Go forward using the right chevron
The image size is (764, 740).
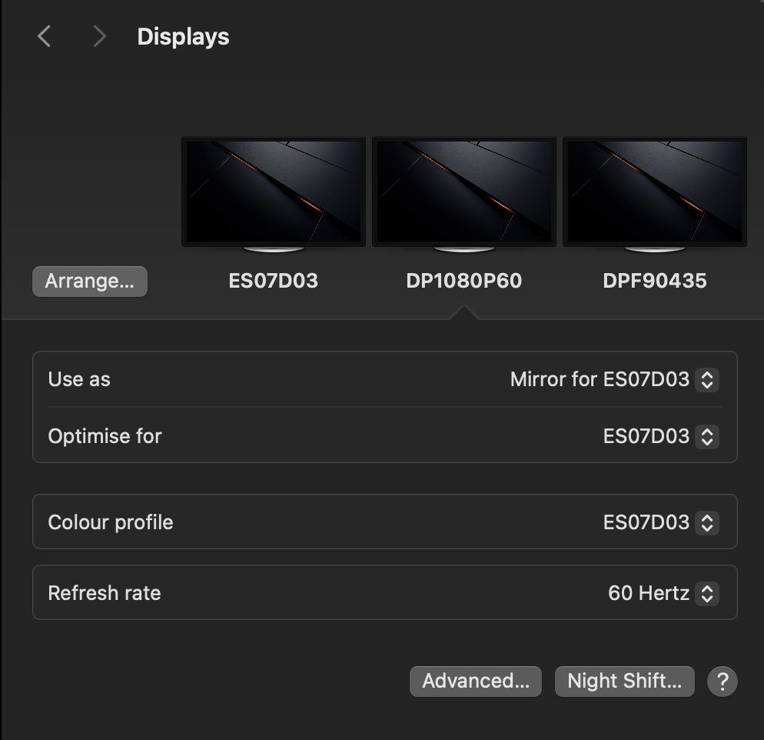99,36
